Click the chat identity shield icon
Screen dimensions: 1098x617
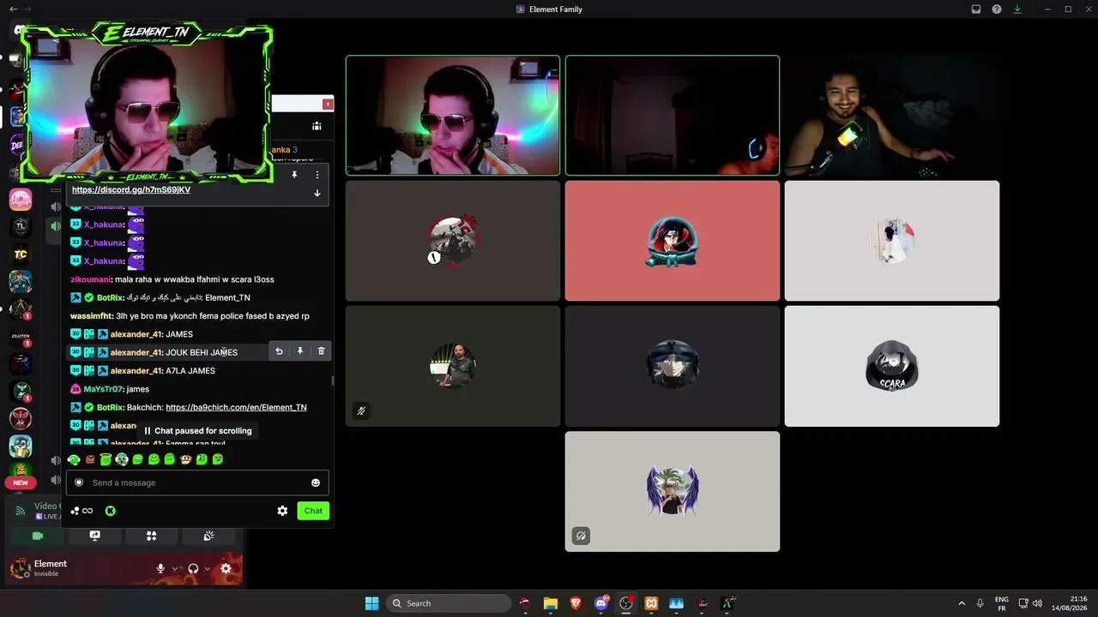click(79, 482)
